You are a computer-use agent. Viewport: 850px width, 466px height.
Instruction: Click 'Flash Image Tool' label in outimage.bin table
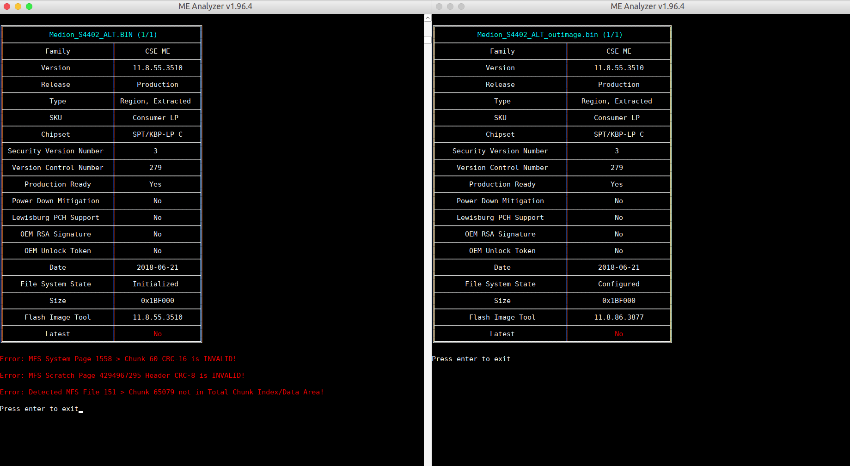(502, 317)
